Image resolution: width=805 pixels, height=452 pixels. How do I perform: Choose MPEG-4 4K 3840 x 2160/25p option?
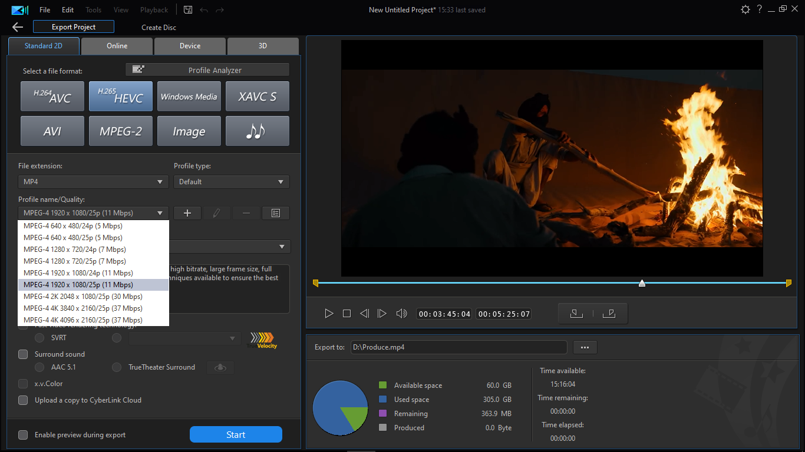point(83,308)
